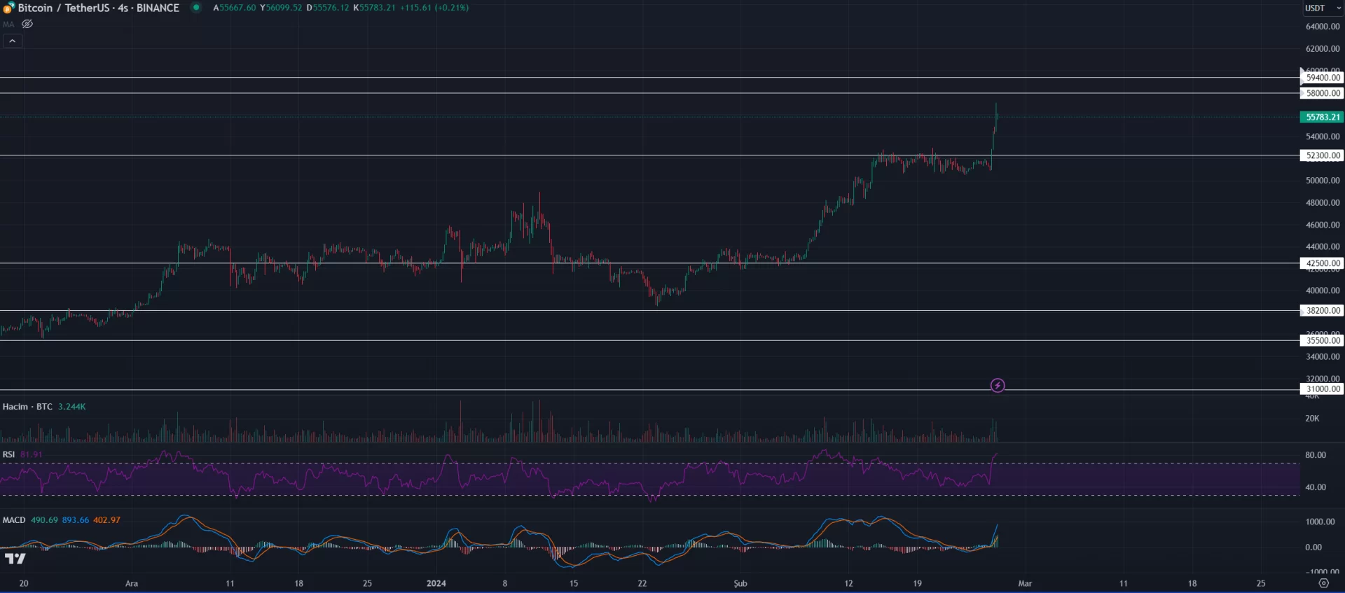Click the 2024 date on time axis

click(436, 583)
